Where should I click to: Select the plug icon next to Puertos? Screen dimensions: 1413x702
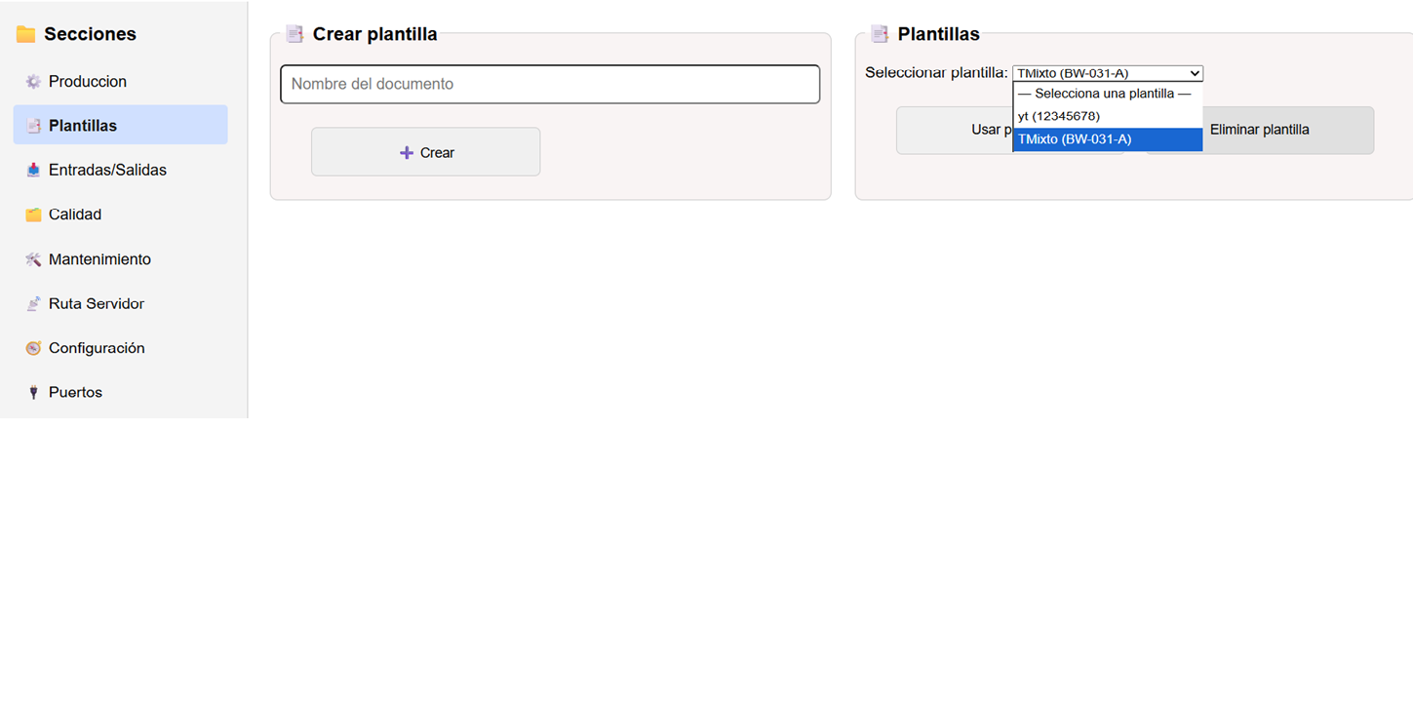pos(32,392)
